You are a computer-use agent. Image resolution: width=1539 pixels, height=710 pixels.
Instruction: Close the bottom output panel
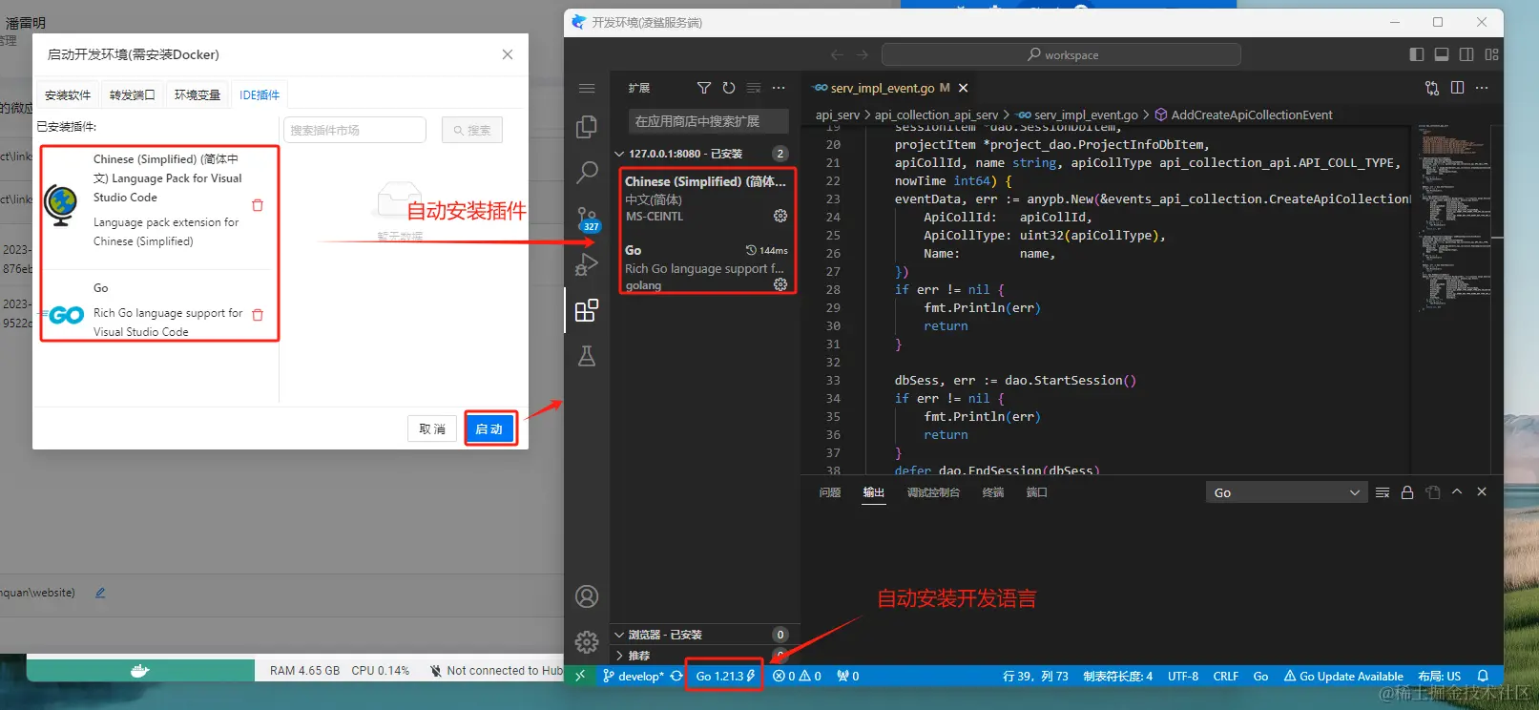point(1482,492)
